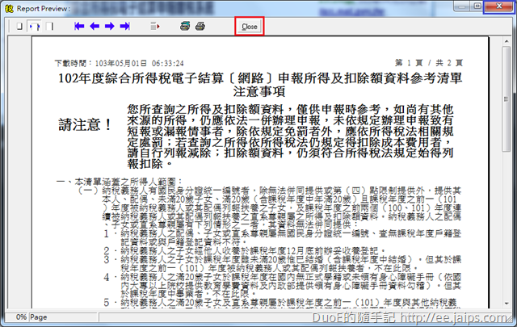Click the Close button in toolbar
Image resolution: width=517 pixels, height=327 pixels.
point(250,27)
